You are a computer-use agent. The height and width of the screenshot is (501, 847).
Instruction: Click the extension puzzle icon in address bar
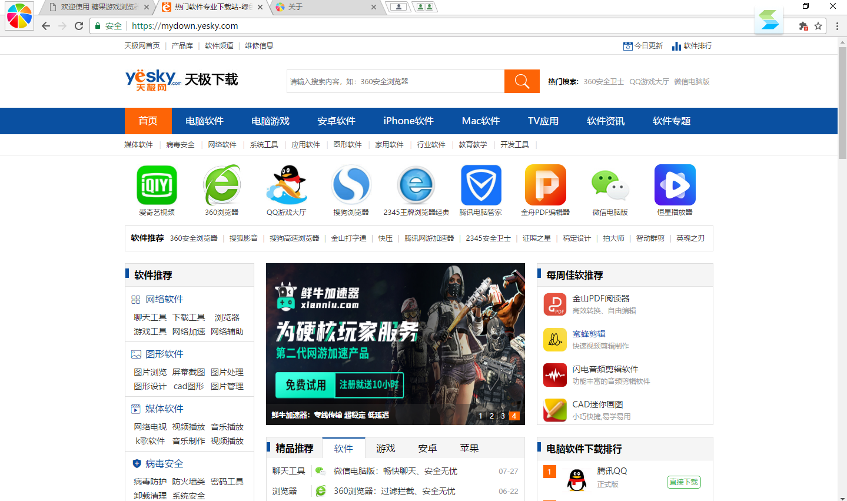coord(803,26)
